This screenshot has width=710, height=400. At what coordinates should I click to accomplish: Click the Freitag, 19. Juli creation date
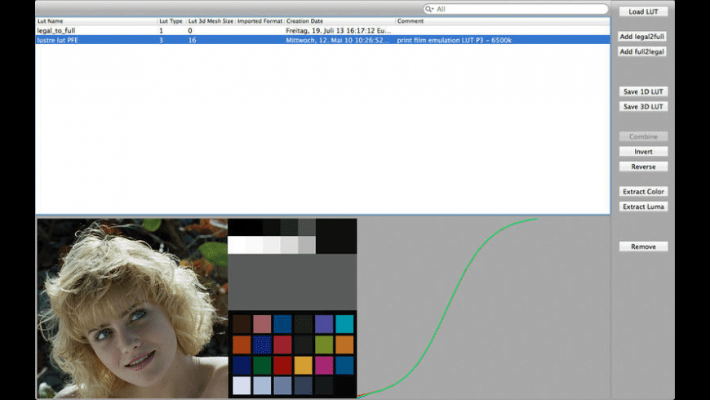pyautogui.click(x=338, y=30)
